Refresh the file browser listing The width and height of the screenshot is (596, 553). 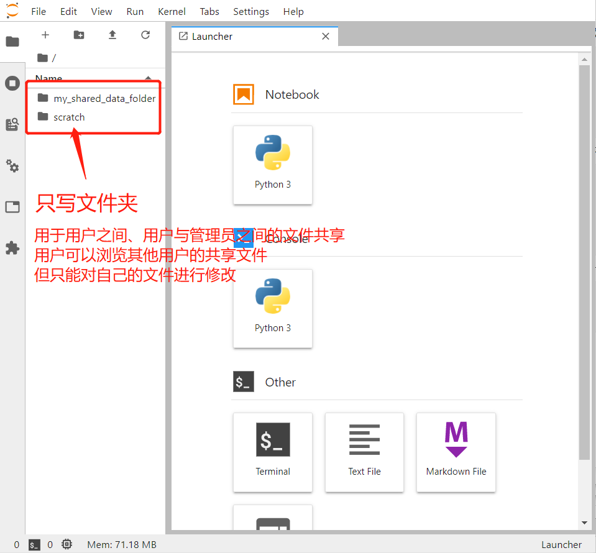tap(145, 35)
